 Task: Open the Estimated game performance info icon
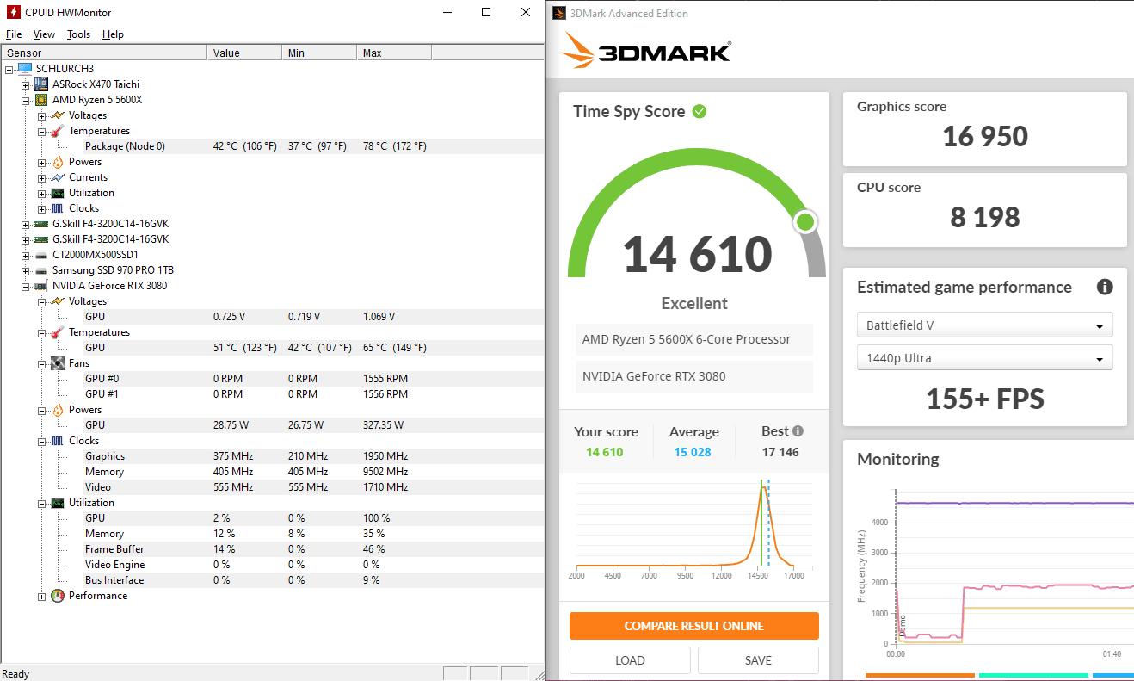point(1105,287)
